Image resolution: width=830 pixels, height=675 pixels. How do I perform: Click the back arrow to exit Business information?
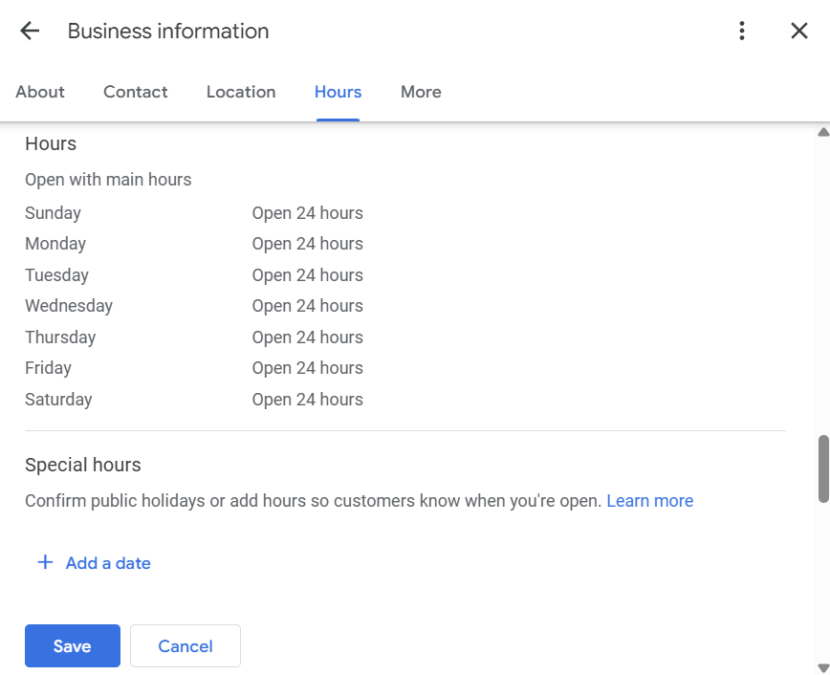(x=29, y=31)
